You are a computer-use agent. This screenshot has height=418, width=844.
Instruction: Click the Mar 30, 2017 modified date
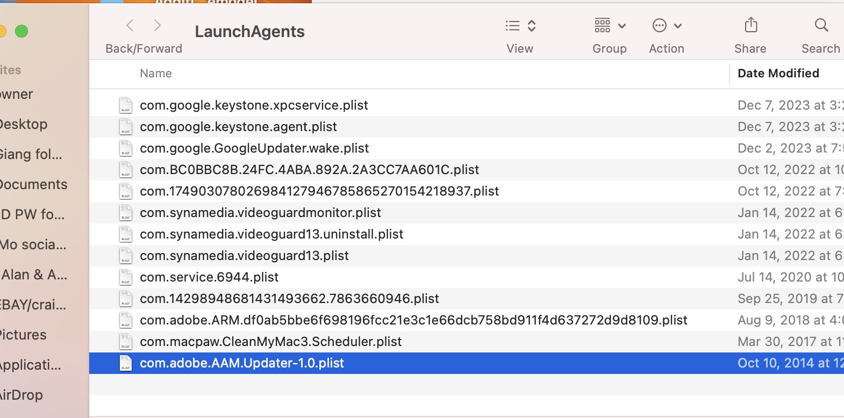click(790, 342)
